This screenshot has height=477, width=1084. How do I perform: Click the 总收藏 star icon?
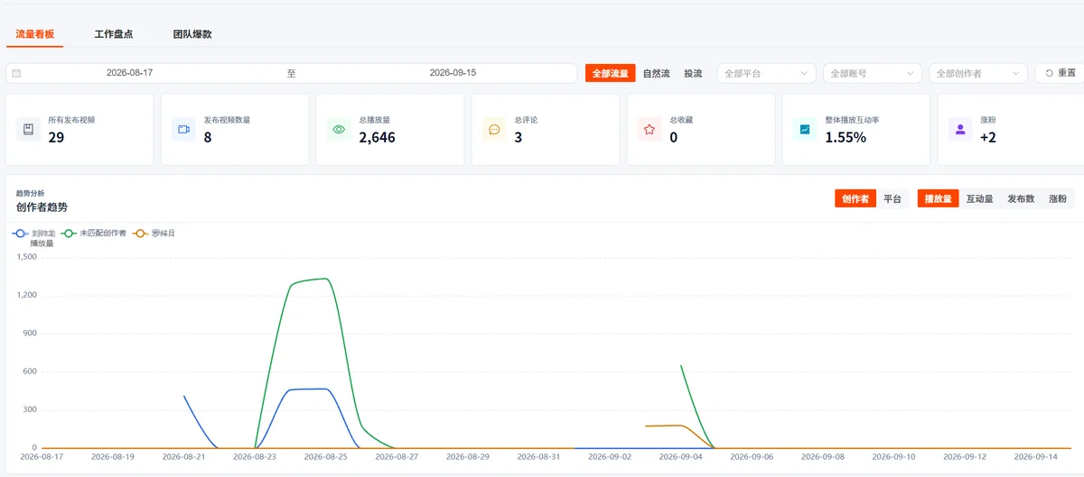click(649, 129)
